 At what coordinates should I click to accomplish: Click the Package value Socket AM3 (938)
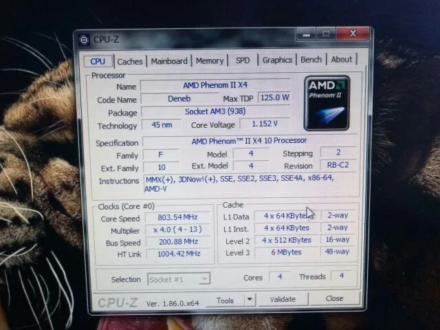click(x=215, y=111)
